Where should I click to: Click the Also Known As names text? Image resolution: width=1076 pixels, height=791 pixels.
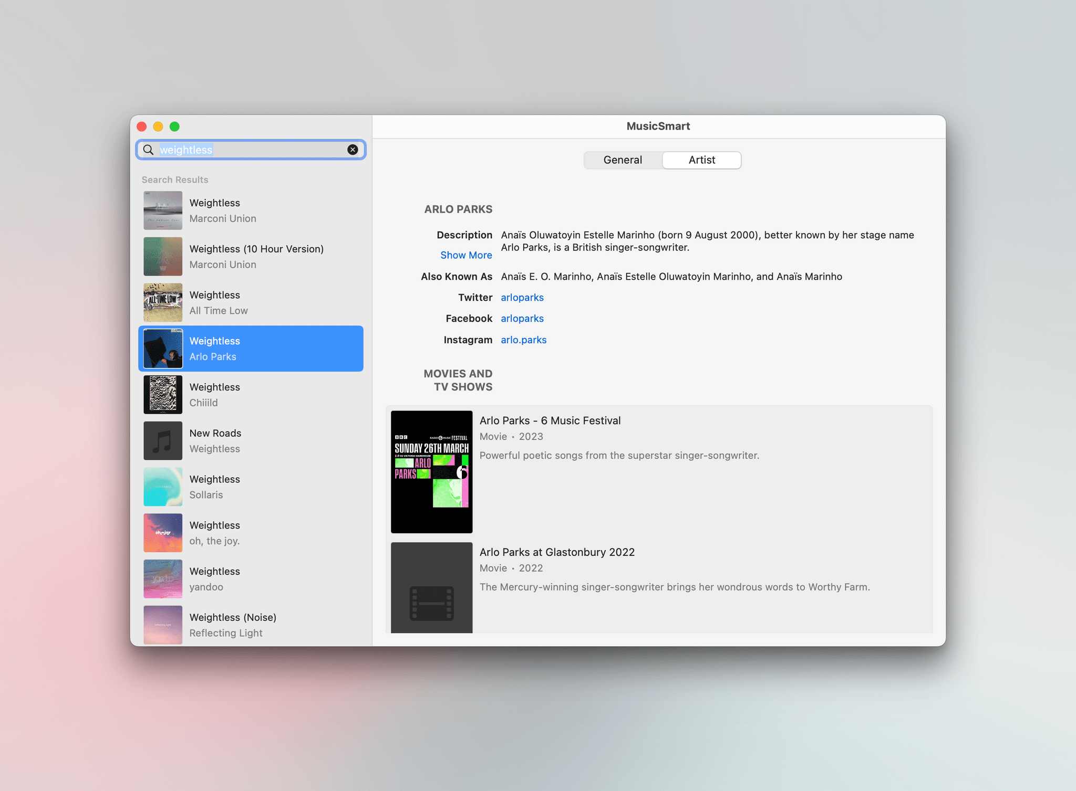[x=671, y=277]
